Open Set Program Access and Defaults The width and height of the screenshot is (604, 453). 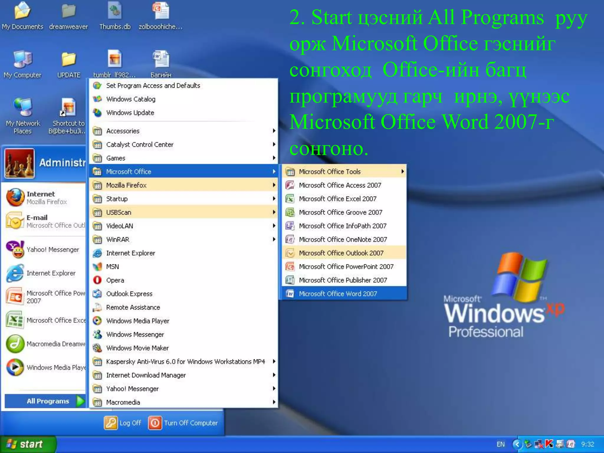point(183,86)
